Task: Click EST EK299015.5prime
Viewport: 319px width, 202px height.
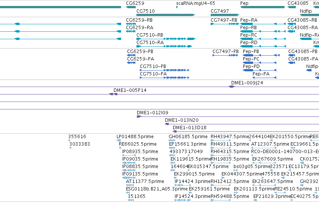Action: (x=194, y=174)
